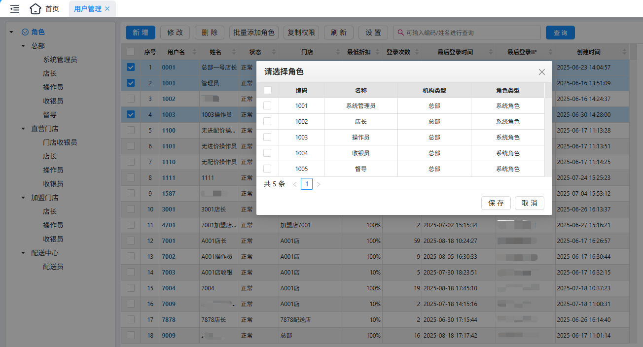Click the 修改 button

coord(175,33)
